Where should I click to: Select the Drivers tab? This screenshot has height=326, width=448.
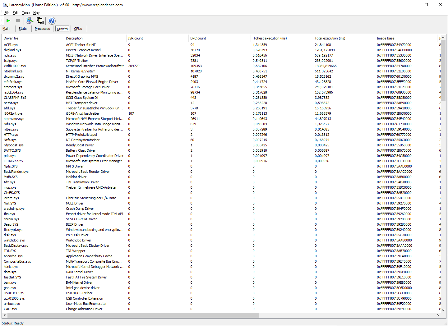tap(62, 29)
